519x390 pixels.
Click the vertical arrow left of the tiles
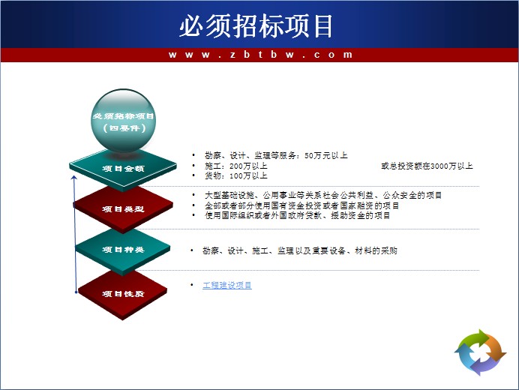click(74, 232)
